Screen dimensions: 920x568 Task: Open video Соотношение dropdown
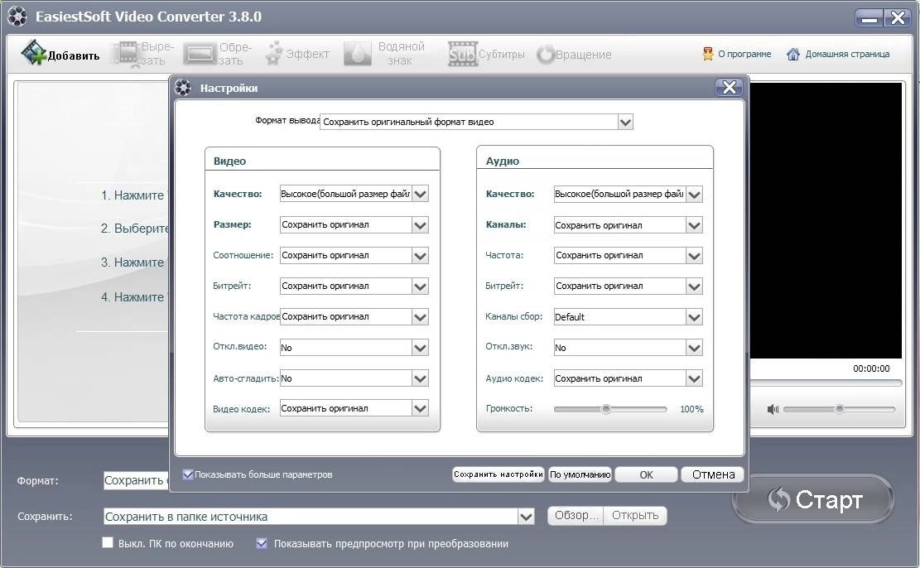(420, 255)
